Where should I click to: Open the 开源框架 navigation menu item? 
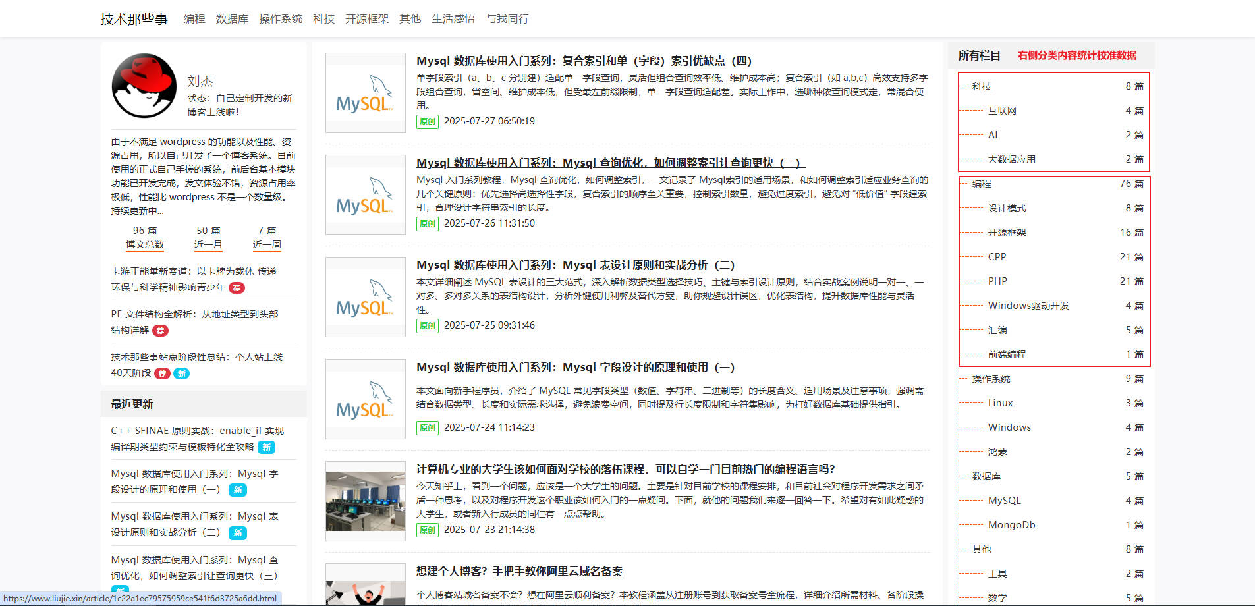click(367, 19)
